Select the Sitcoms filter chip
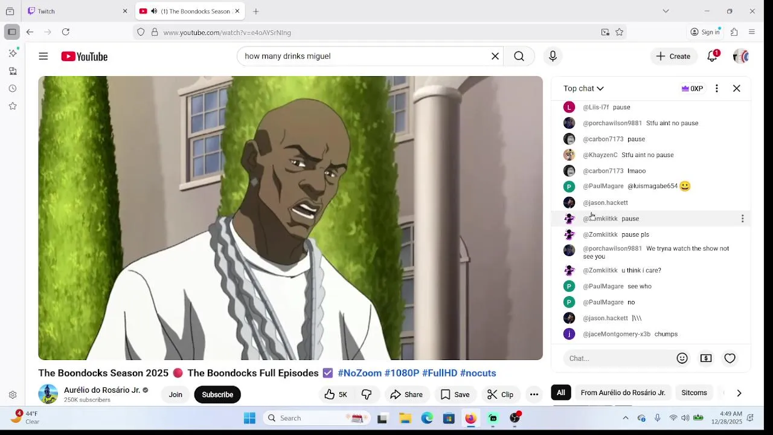 tap(694, 393)
